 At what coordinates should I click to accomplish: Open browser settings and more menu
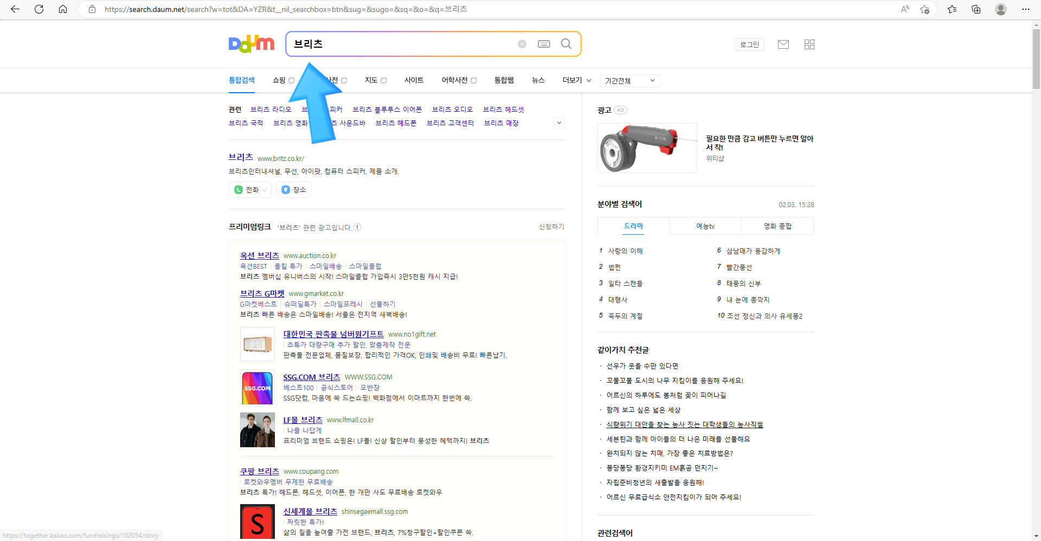[1025, 9]
